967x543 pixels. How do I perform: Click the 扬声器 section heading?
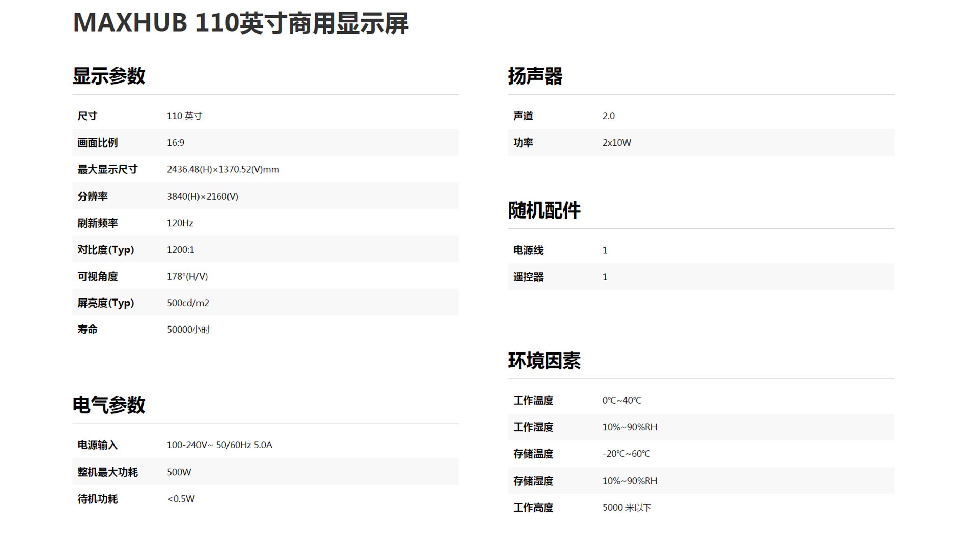point(535,76)
